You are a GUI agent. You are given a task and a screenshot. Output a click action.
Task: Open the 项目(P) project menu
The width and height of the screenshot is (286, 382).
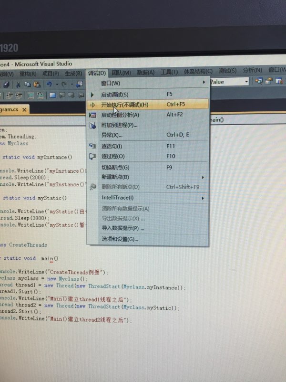coord(51,74)
